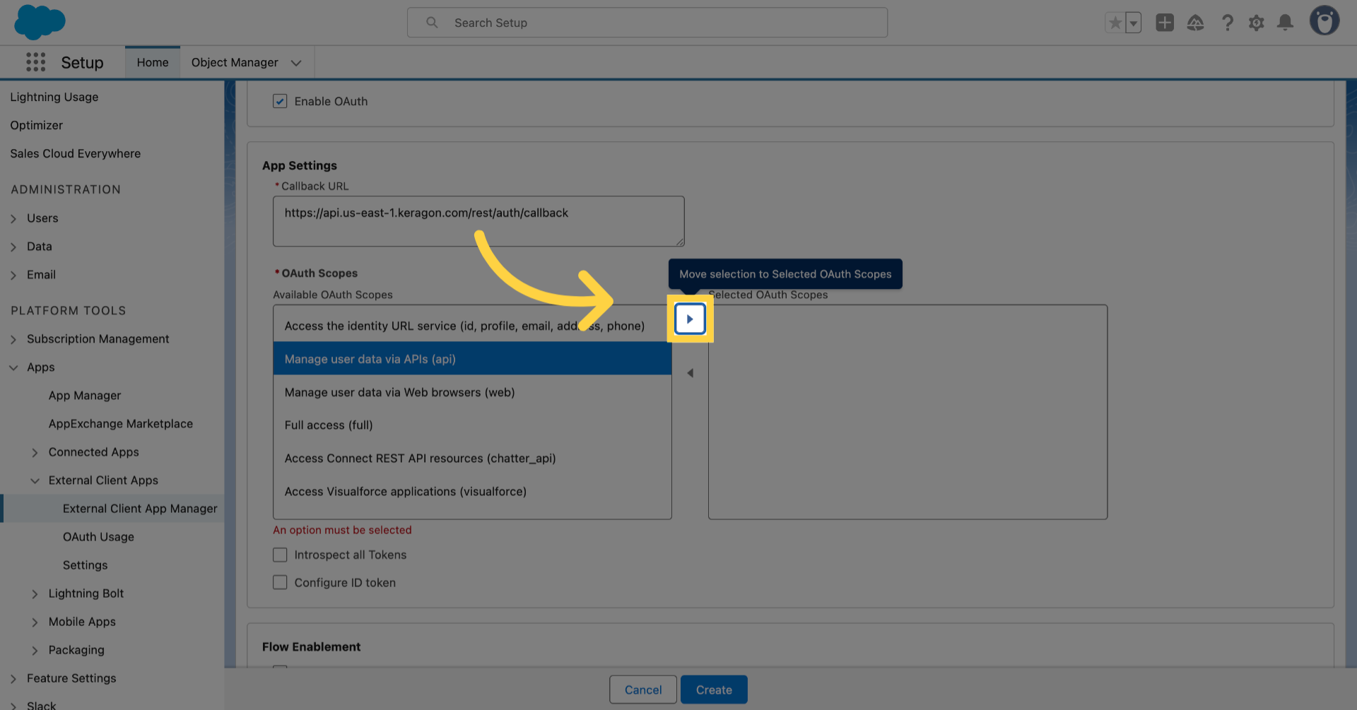
Task: Open the setup gear icon
Action: [1256, 23]
